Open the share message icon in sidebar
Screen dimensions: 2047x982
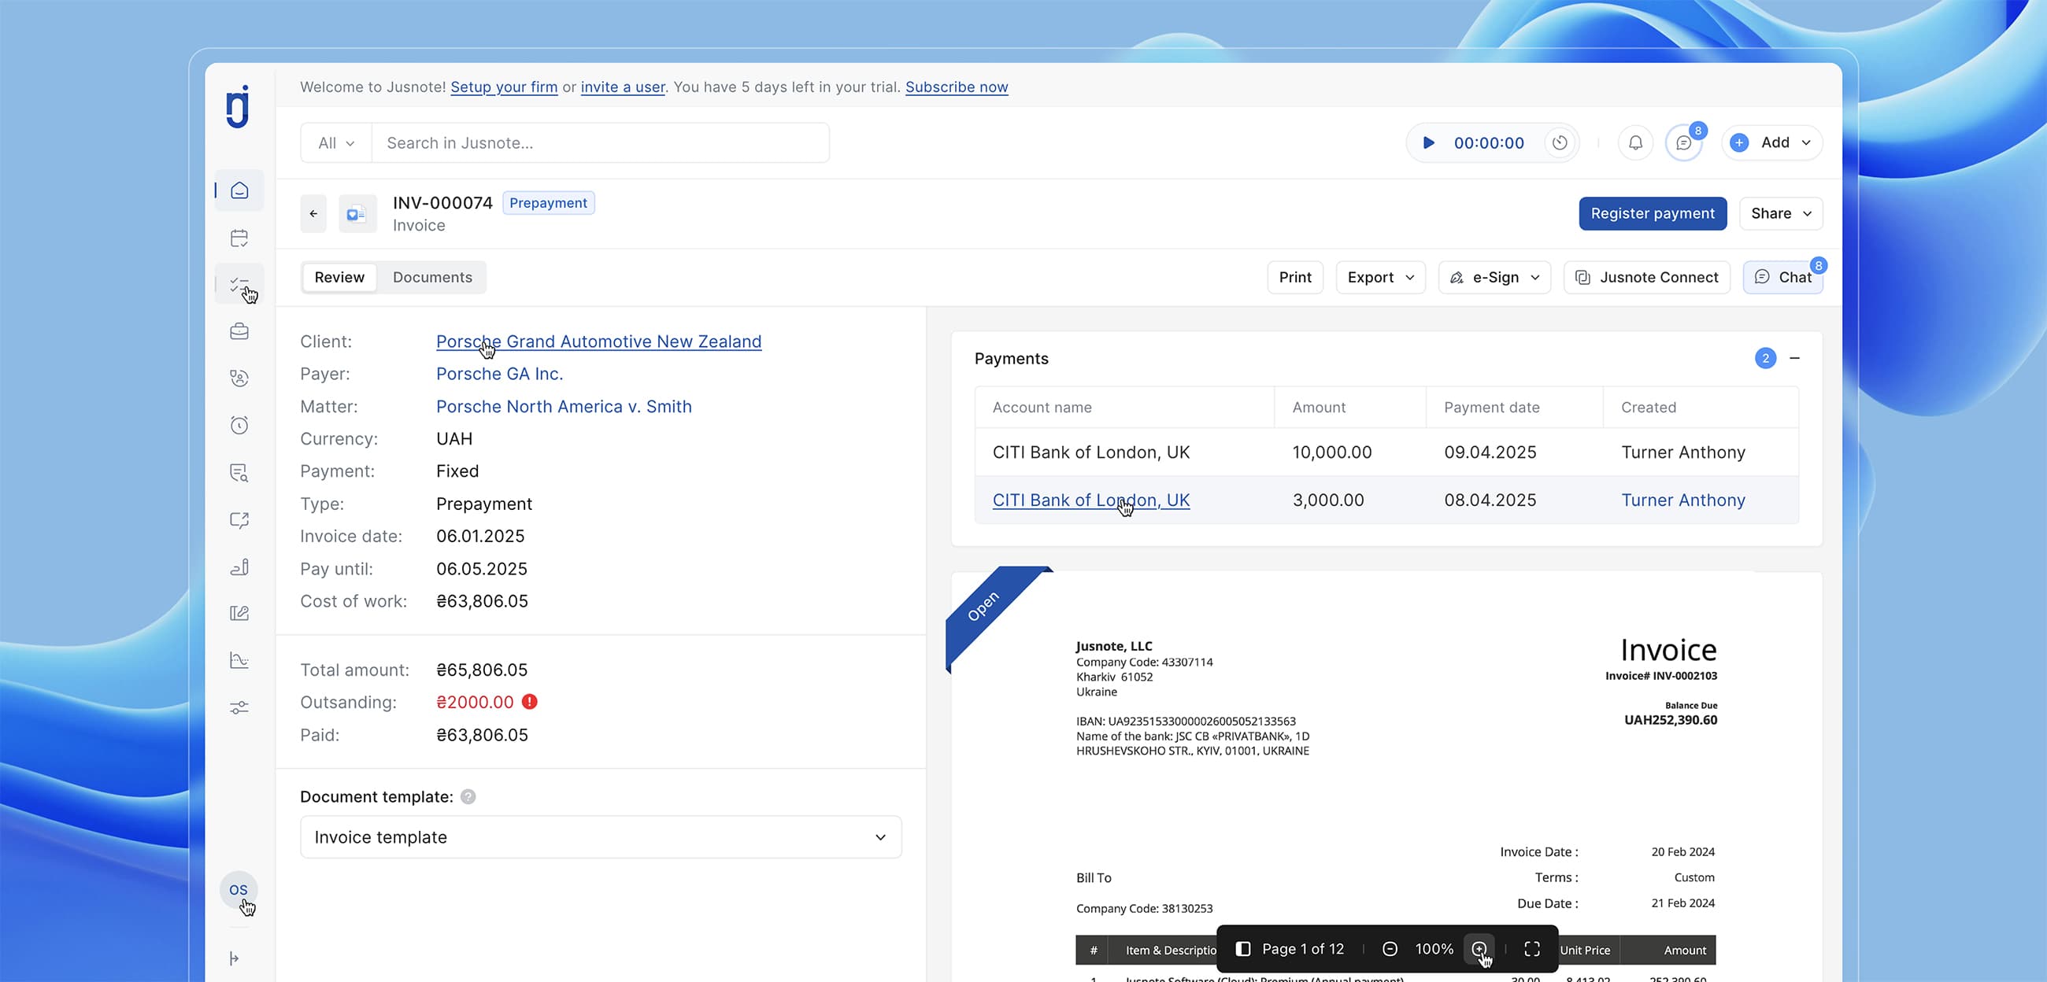point(239,519)
